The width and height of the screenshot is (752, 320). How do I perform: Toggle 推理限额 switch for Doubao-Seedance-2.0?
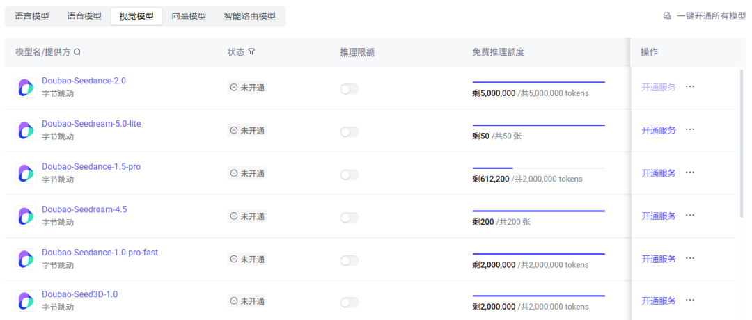(350, 88)
